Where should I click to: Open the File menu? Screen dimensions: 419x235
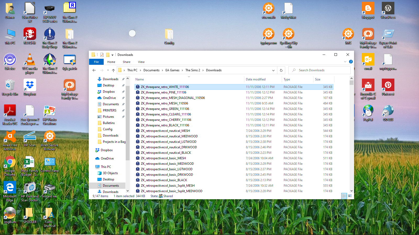[x=96, y=62]
